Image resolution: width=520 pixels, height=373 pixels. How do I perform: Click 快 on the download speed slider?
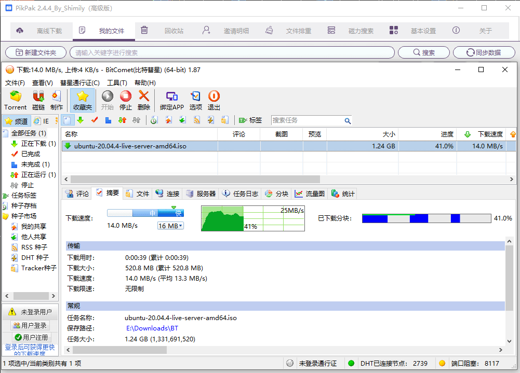coord(178,213)
